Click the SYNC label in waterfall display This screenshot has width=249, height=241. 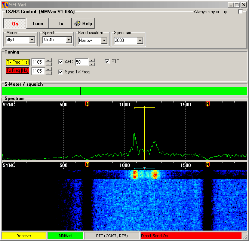(9, 165)
